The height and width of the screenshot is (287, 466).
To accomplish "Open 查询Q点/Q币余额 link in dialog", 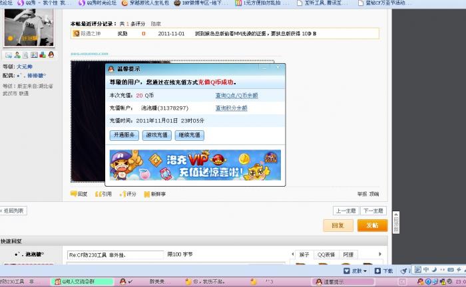I will pos(236,96).
